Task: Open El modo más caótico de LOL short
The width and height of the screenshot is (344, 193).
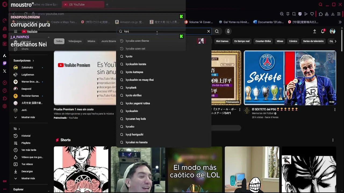Action: coord(195,169)
